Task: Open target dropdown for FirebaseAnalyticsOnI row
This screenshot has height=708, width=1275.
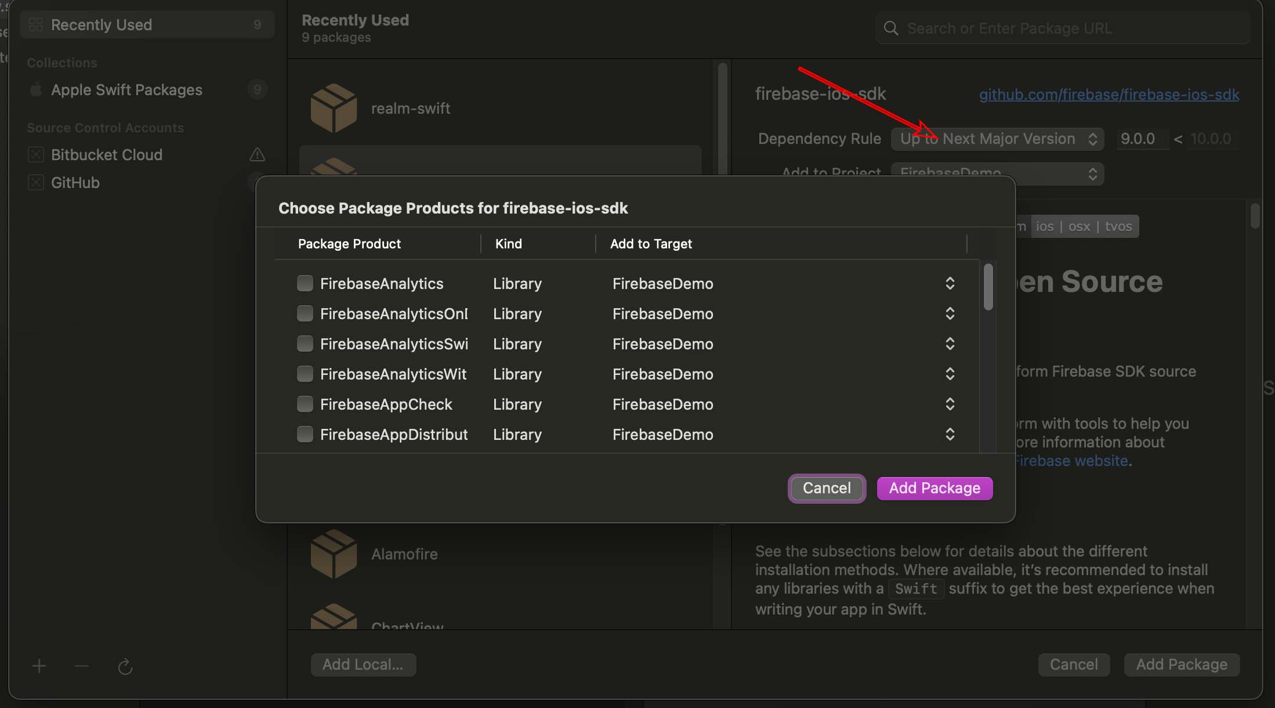Action: 950,313
